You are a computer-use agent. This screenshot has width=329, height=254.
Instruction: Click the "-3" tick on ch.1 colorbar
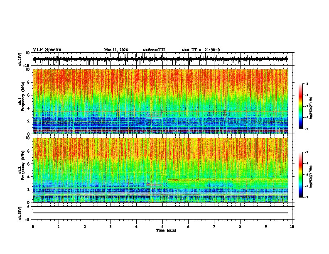pyautogui.click(x=307, y=84)
